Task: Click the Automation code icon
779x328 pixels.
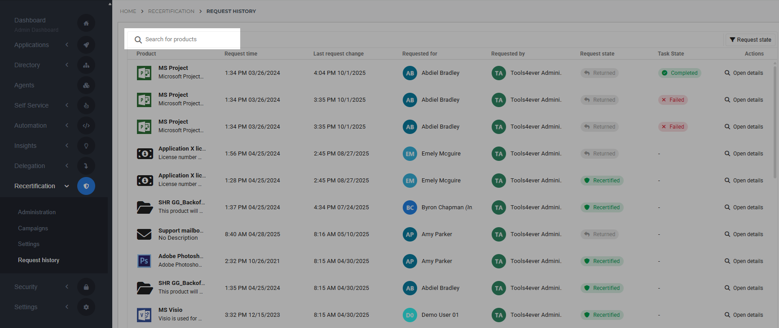Action: coord(86,125)
